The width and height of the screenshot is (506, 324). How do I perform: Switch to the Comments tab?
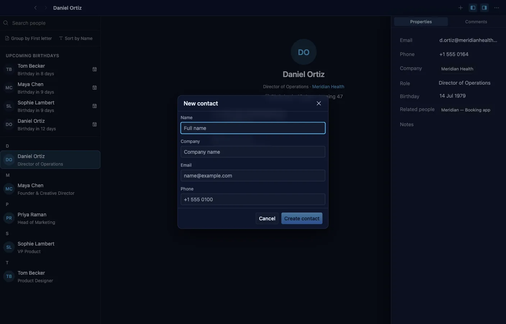[476, 22]
